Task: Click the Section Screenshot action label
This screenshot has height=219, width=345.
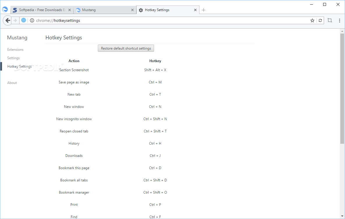Action: [74, 70]
